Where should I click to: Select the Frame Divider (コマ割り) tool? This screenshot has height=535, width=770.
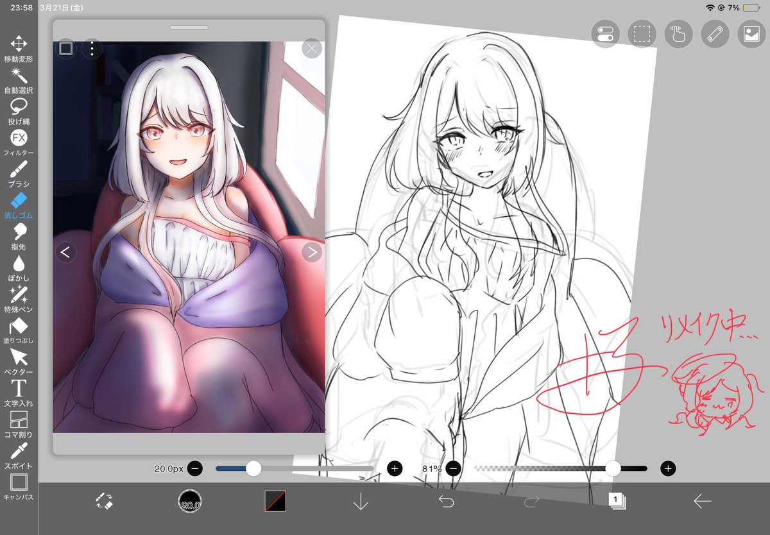(19, 425)
